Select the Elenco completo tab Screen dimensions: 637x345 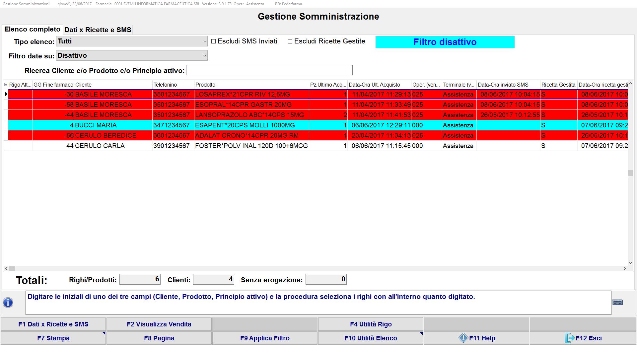(32, 30)
